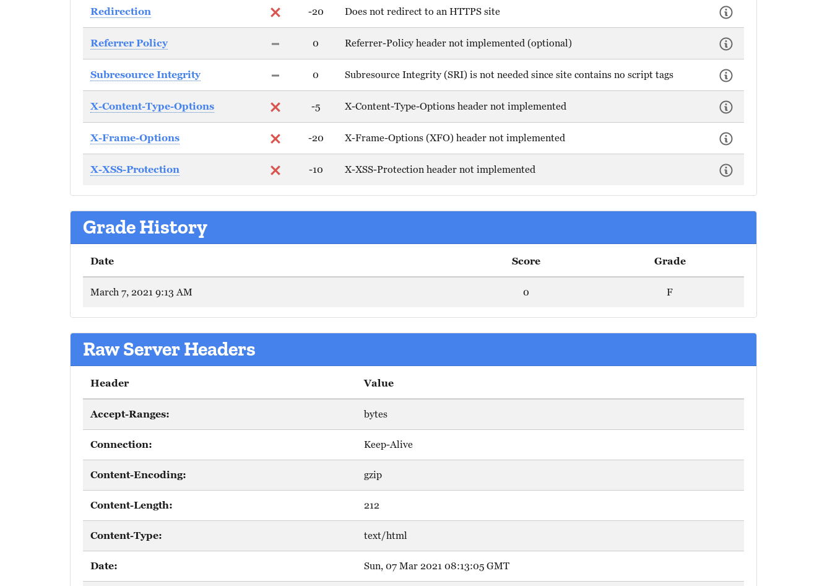Click red X icon for X-XSS-Protection
This screenshot has width=822, height=586.
pyautogui.click(x=275, y=170)
